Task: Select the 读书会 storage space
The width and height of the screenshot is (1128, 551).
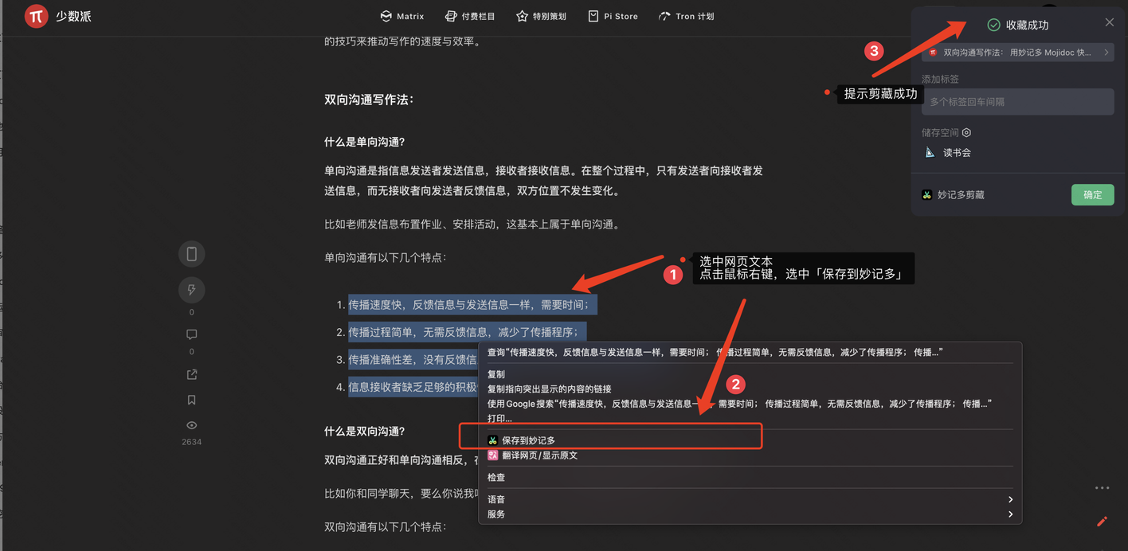Action: coord(947,152)
